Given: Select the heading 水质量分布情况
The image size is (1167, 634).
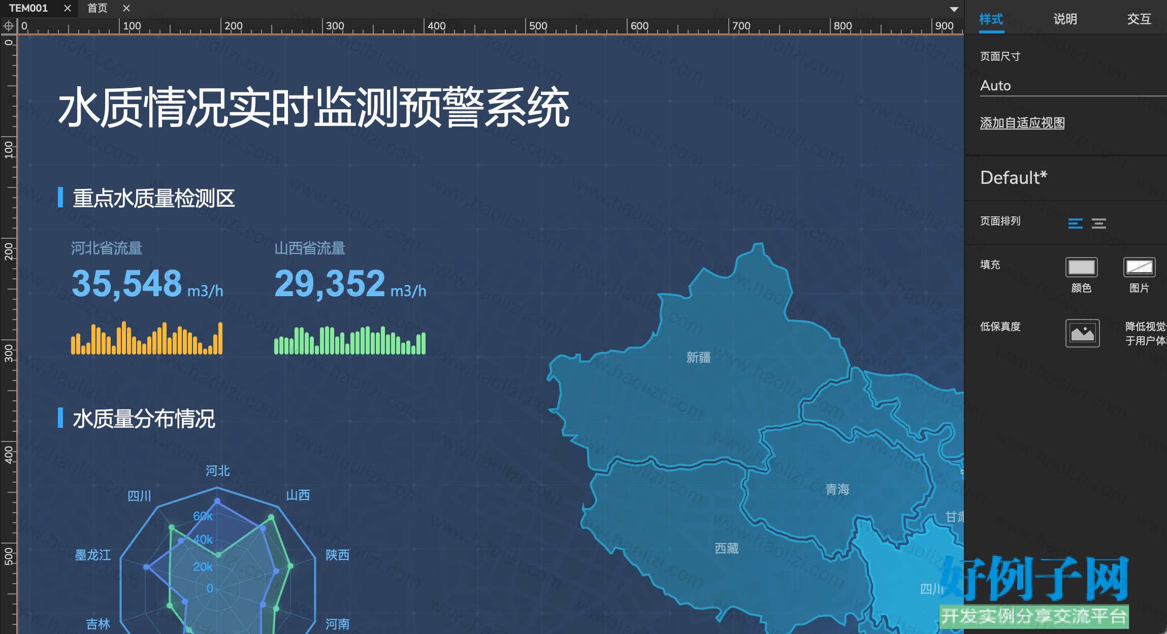Looking at the screenshot, I should coord(144,419).
